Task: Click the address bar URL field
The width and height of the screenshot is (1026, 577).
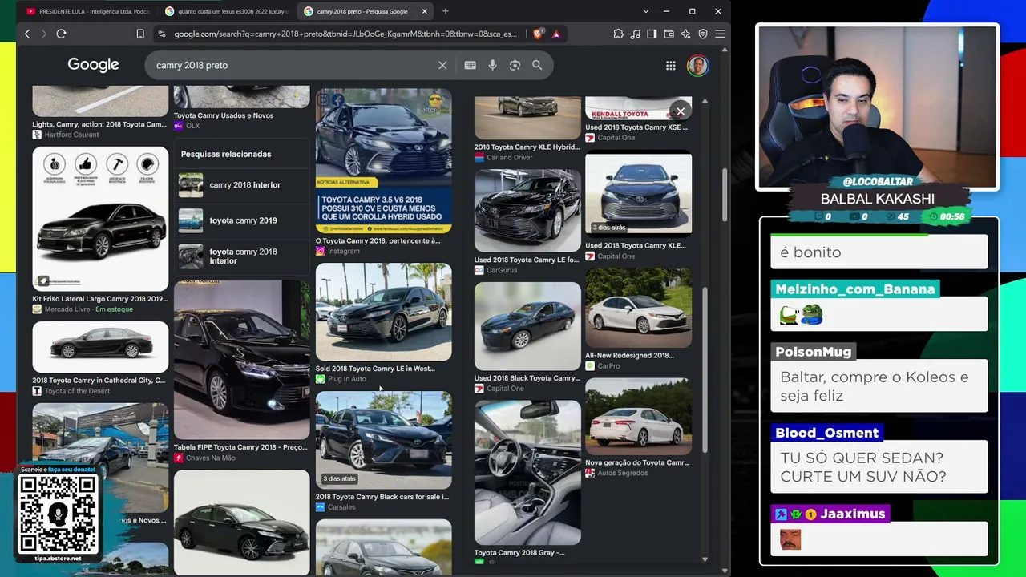Action: (x=345, y=34)
